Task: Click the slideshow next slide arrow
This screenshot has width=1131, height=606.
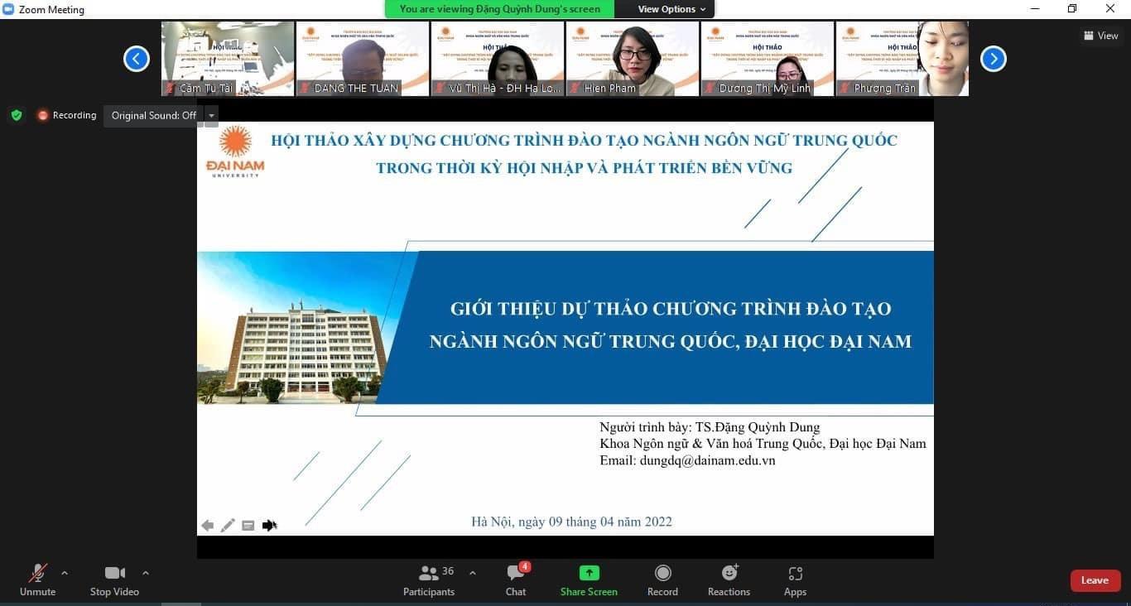Action: tap(269, 526)
